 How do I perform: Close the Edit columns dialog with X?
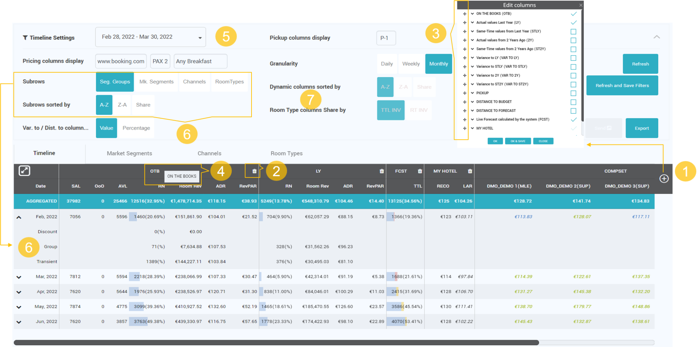point(581,5)
